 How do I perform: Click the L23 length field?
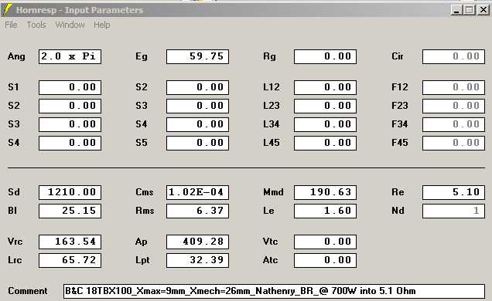pos(326,106)
